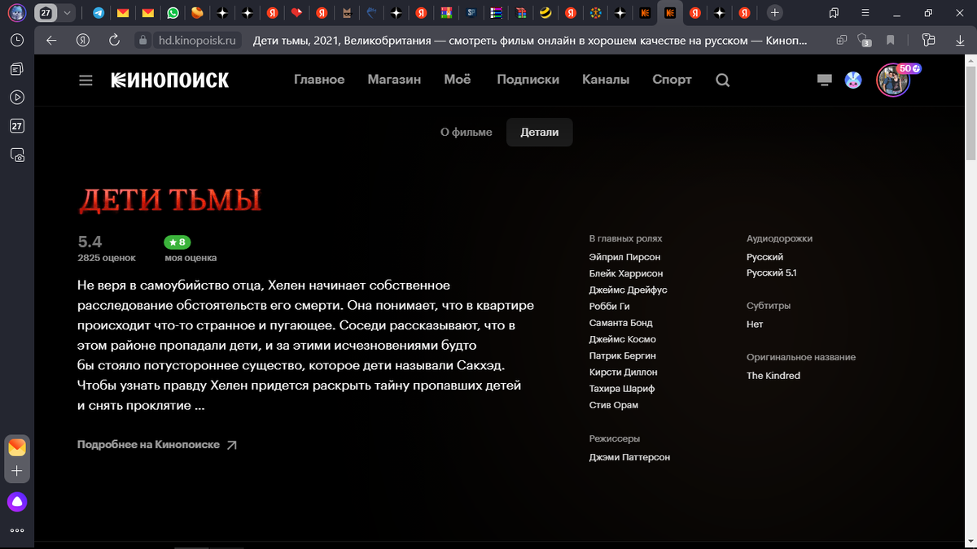This screenshot has width=977, height=549.
Task: Open the Главное menu item
Action: [319, 80]
